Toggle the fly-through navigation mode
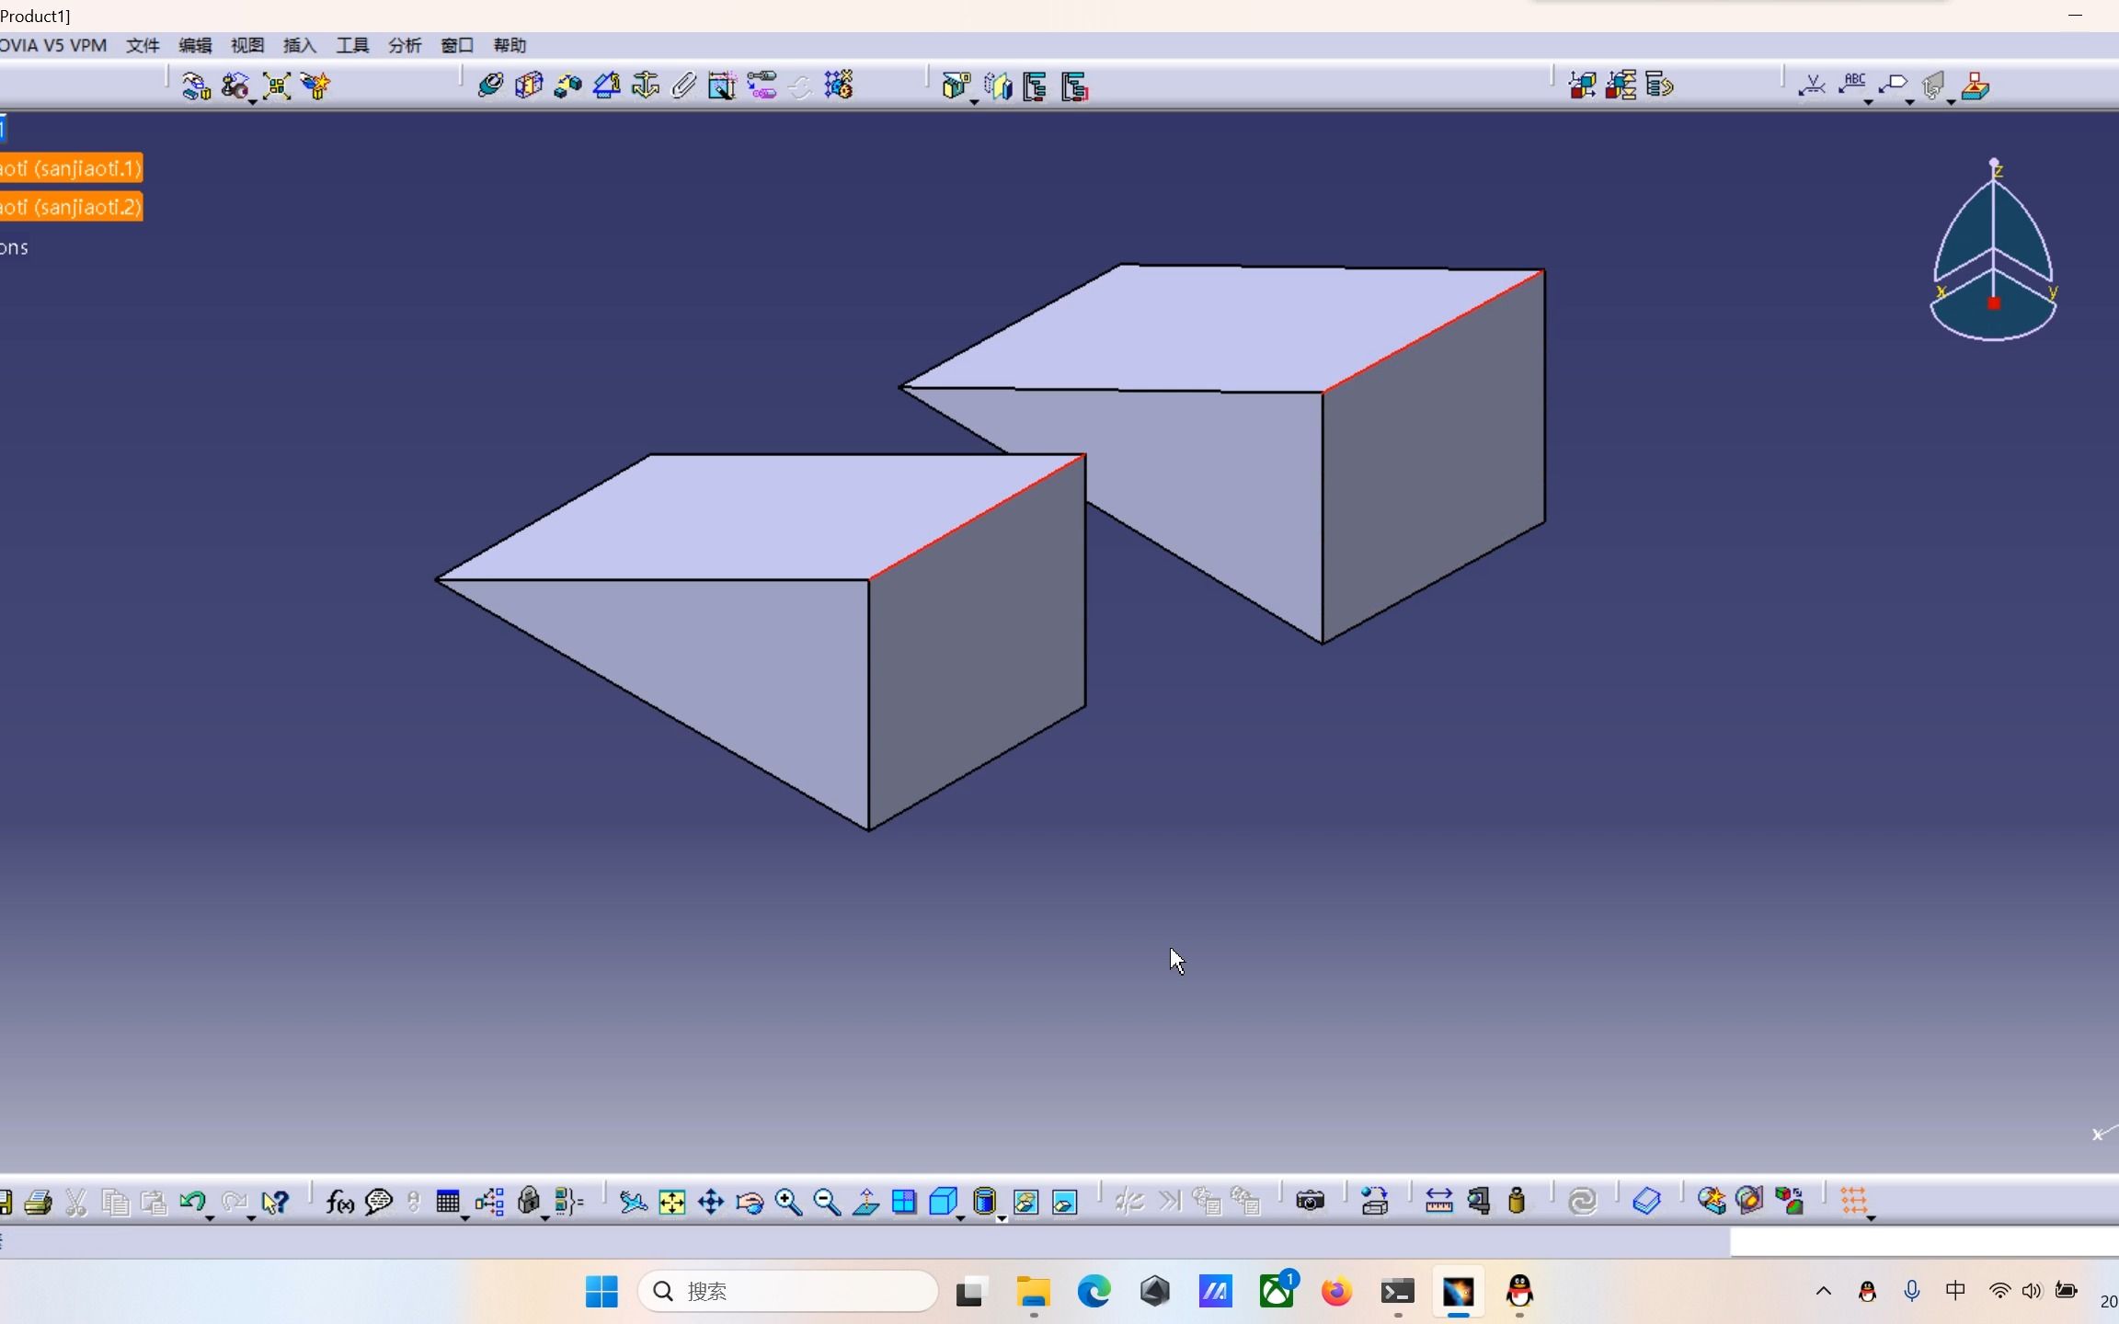Viewport: 2119px width, 1324px height. (630, 1202)
